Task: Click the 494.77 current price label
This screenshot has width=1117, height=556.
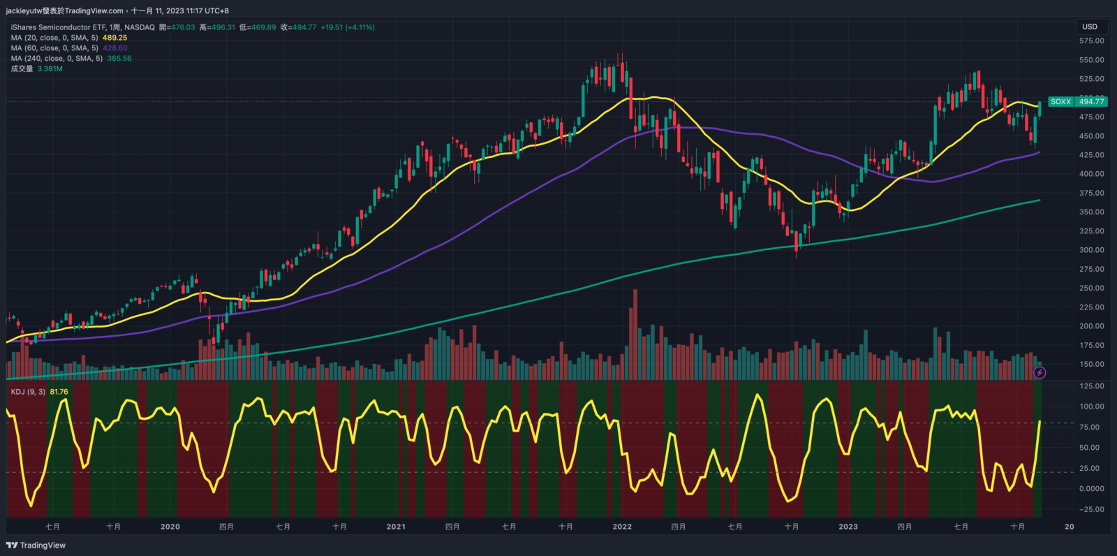Action: tap(1091, 102)
